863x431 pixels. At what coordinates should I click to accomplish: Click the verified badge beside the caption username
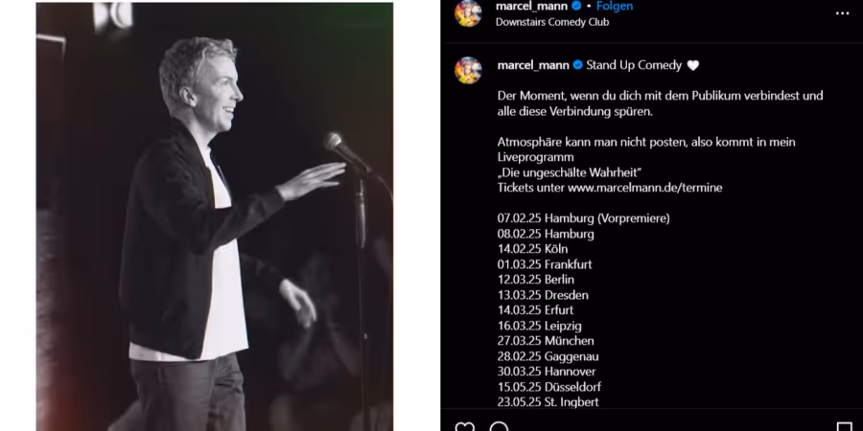578,65
